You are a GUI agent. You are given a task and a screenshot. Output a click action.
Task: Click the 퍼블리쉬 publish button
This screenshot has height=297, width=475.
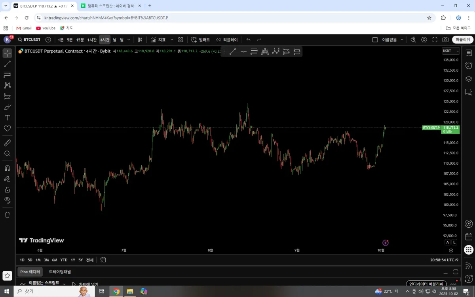tap(463, 40)
